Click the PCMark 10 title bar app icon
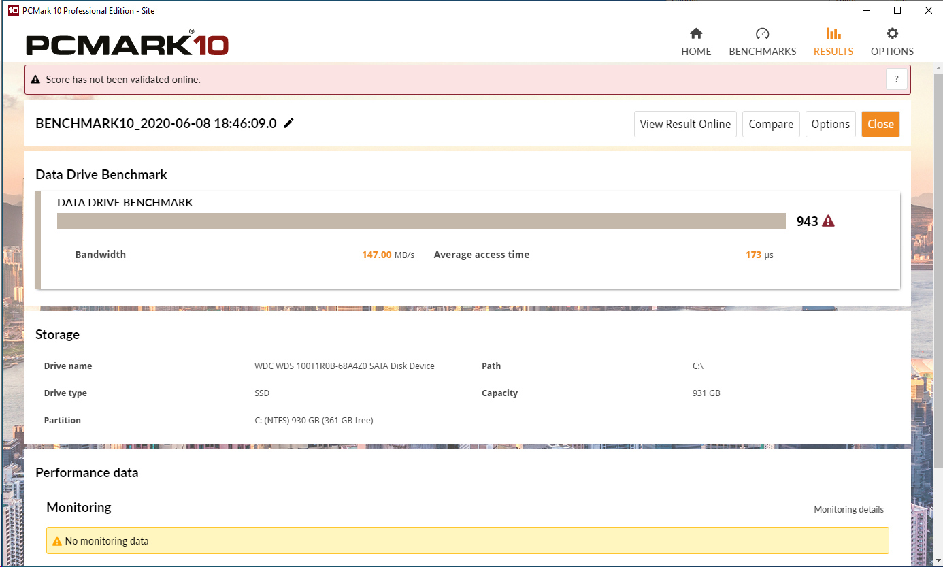The width and height of the screenshot is (943, 567). 13,10
